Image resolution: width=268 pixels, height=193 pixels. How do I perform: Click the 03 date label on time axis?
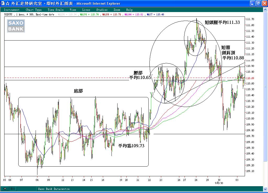pyautogui.click(x=237, y=180)
